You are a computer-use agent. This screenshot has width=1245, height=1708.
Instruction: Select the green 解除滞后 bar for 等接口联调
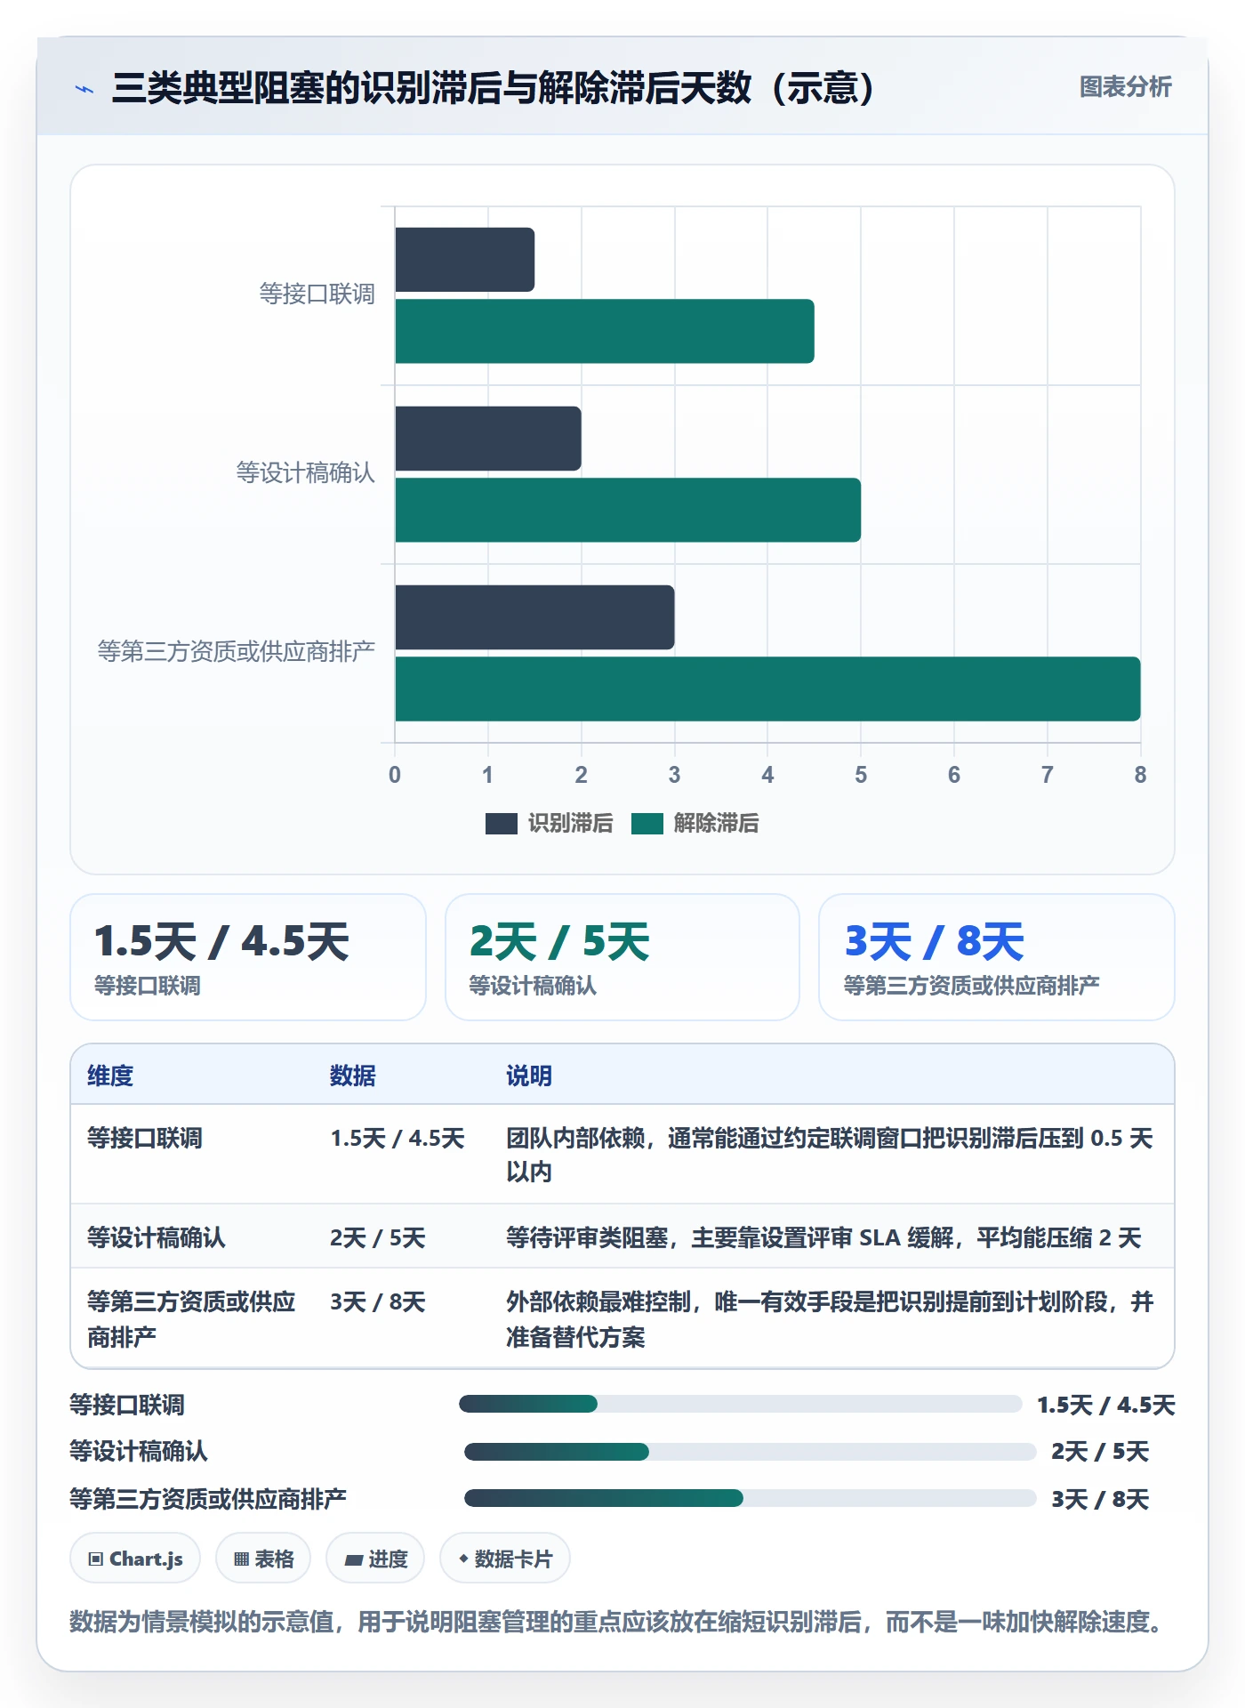[605, 331]
